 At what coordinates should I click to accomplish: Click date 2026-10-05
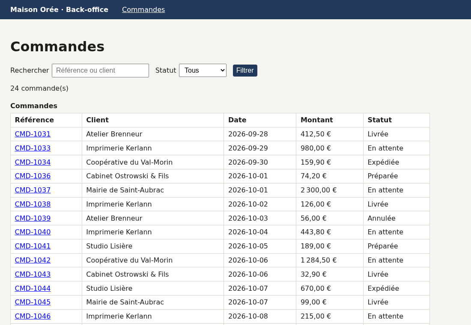(248, 246)
